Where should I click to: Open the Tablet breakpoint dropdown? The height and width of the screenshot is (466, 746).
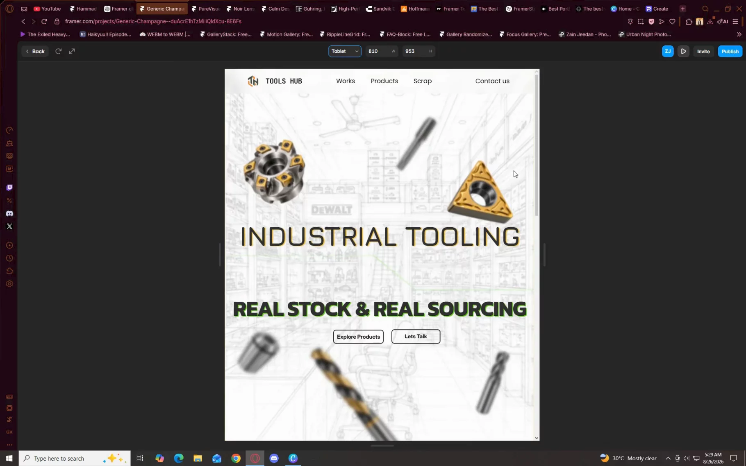click(344, 51)
